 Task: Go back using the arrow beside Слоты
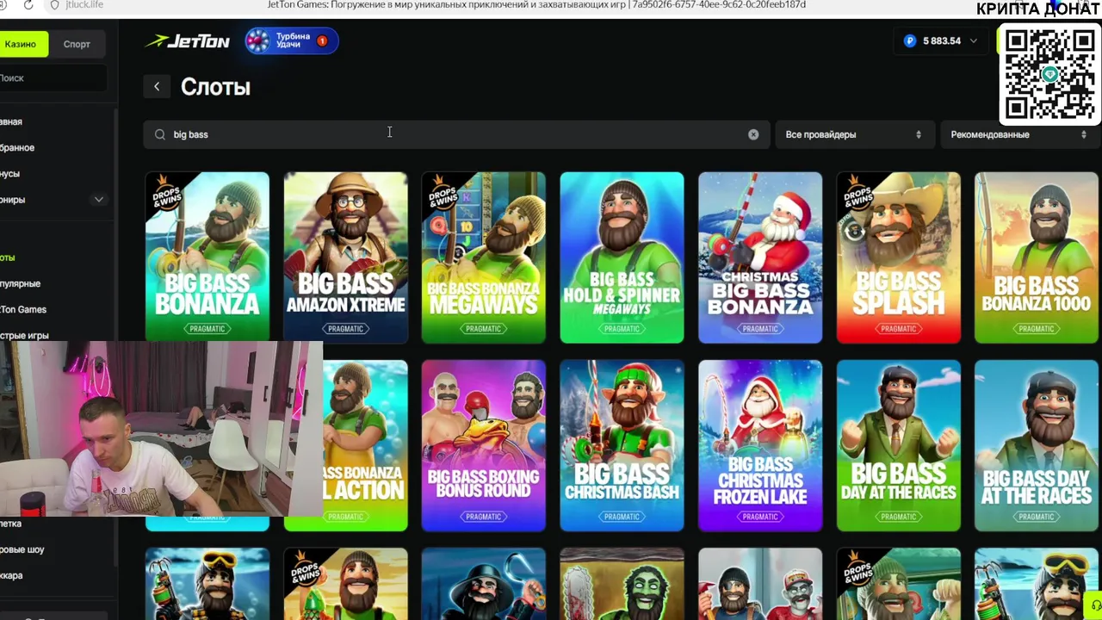[x=157, y=86]
